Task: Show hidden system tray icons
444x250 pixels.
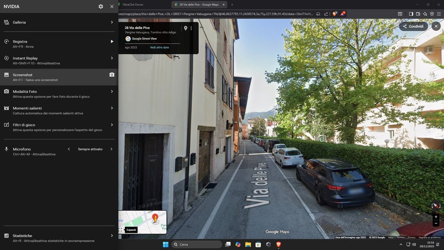Action: tap(401, 244)
